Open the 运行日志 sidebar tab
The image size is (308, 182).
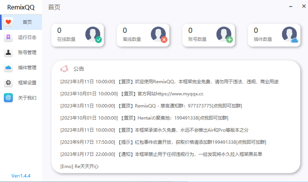click(21, 37)
